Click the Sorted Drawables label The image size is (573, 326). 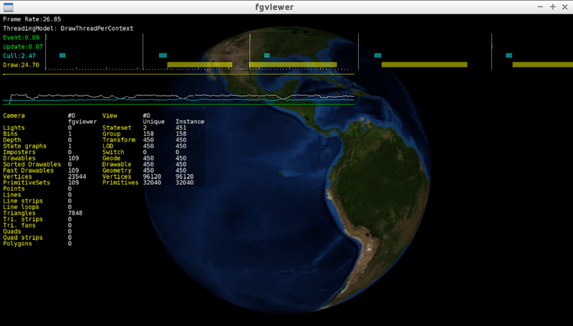[x=32, y=165]
